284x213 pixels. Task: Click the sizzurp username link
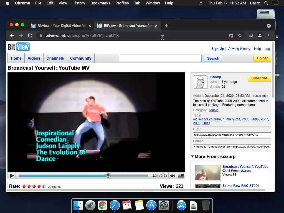(215, 77)
